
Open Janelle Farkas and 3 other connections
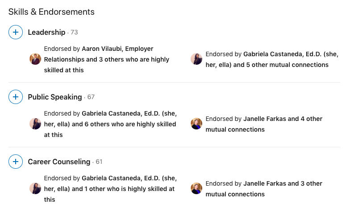(263, 189)
